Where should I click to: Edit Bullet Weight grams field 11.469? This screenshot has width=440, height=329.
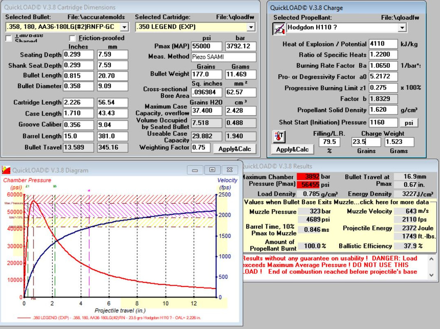(241, 74)
